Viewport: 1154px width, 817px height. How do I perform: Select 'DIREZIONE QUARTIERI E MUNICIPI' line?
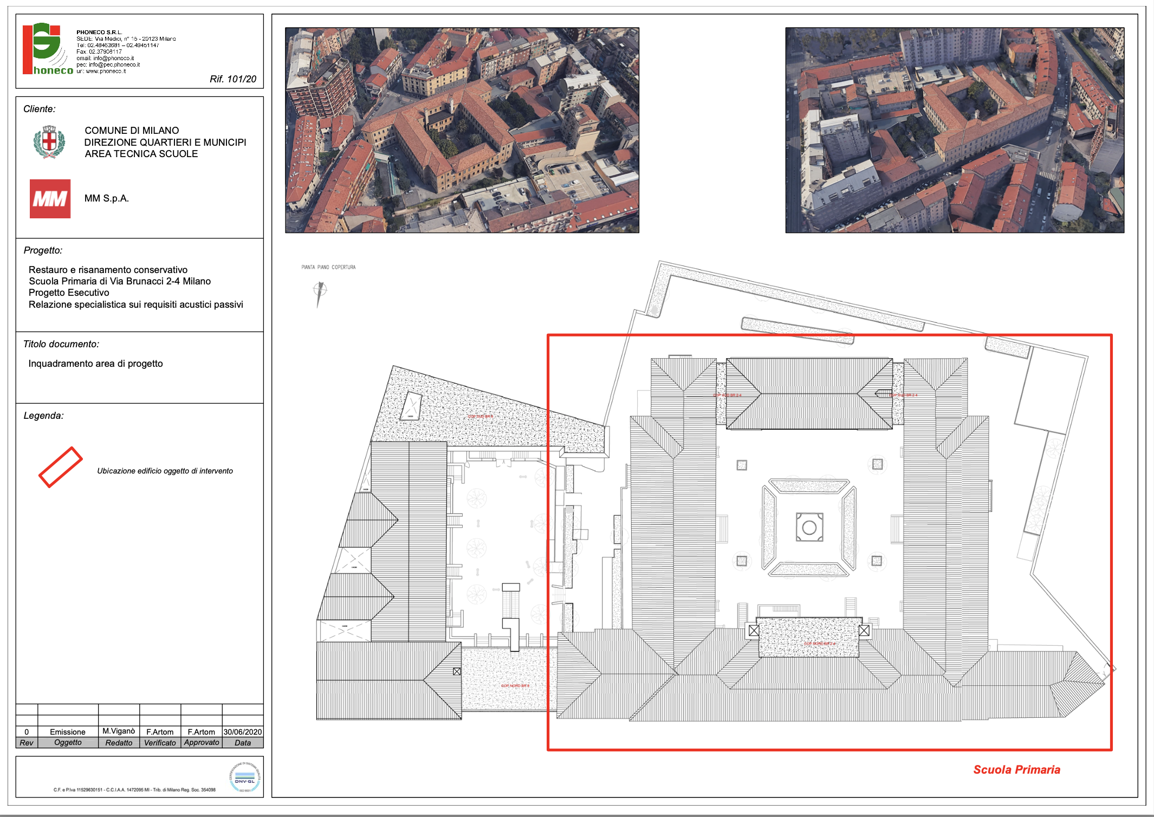[165, 142]
